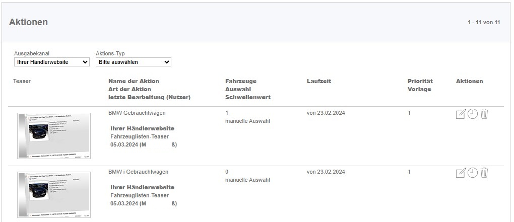This screenshot has height=222, width=514.
Task: Click the Fahrzeuge column header
Action: (240, 81)
